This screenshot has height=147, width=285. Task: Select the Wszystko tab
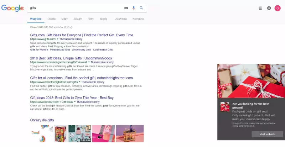36,19
